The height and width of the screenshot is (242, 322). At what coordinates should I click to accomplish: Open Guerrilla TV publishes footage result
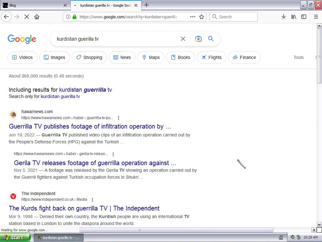[x=90, y=126]
